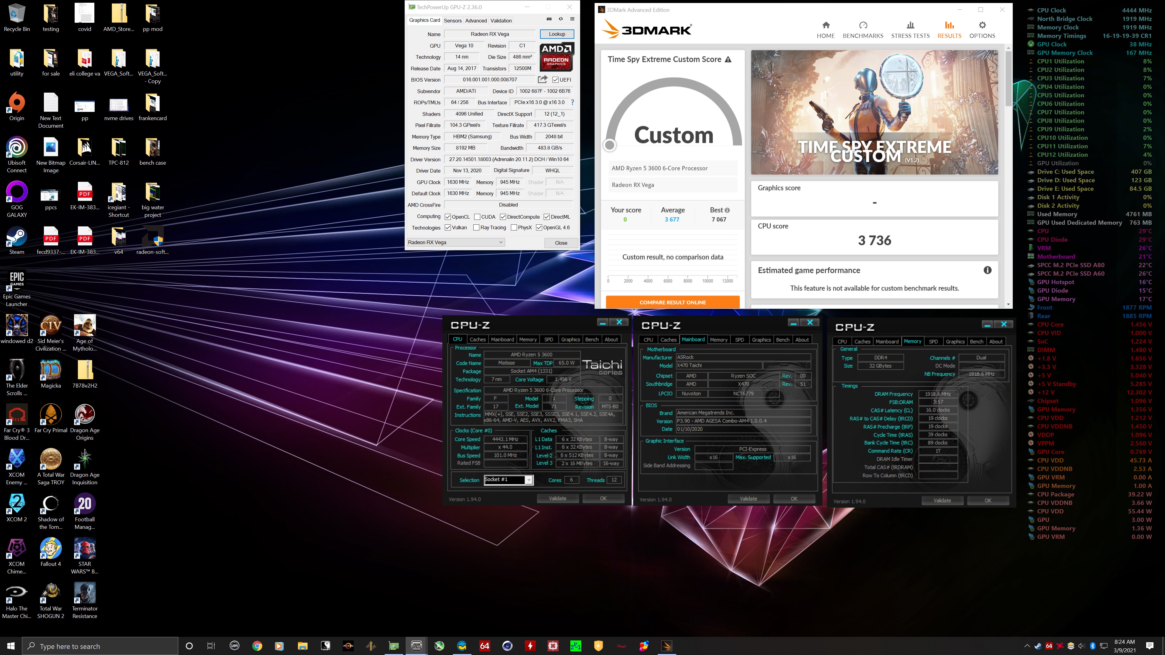Click Validate in the Memory CPU-Z window

943,500
